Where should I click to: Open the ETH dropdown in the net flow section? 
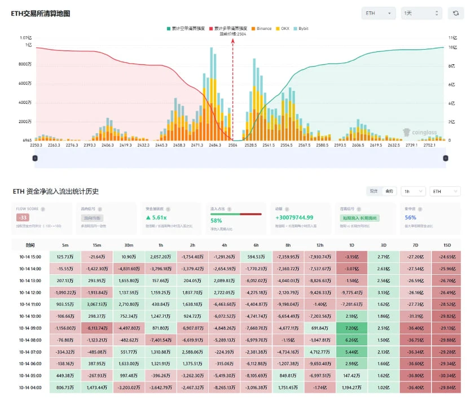pos(445,191)
